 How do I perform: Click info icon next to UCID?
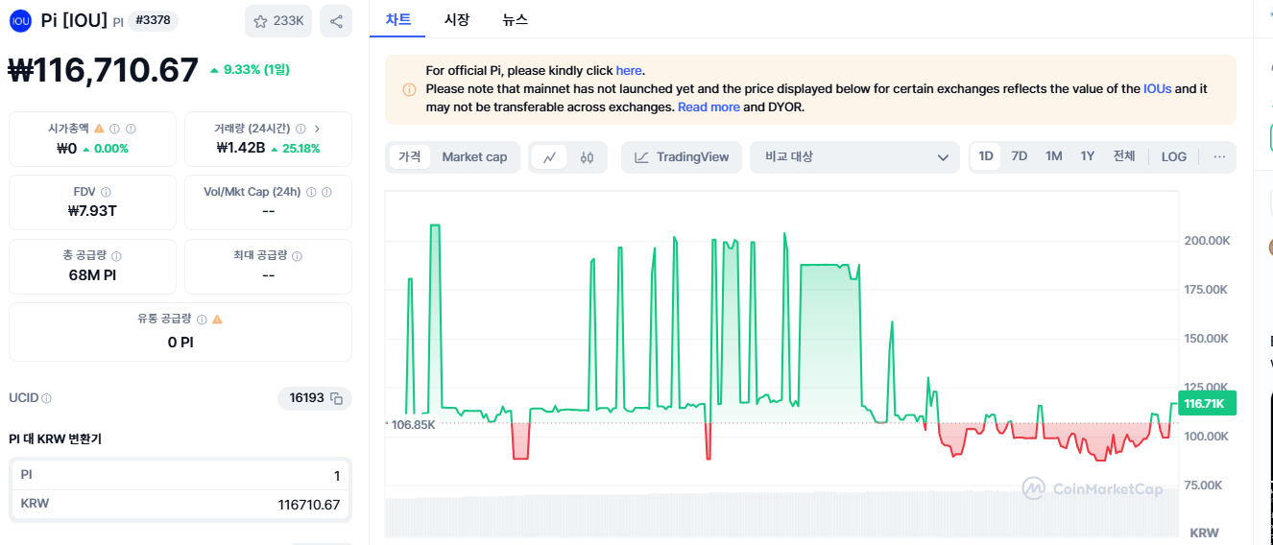coord(46,398)
